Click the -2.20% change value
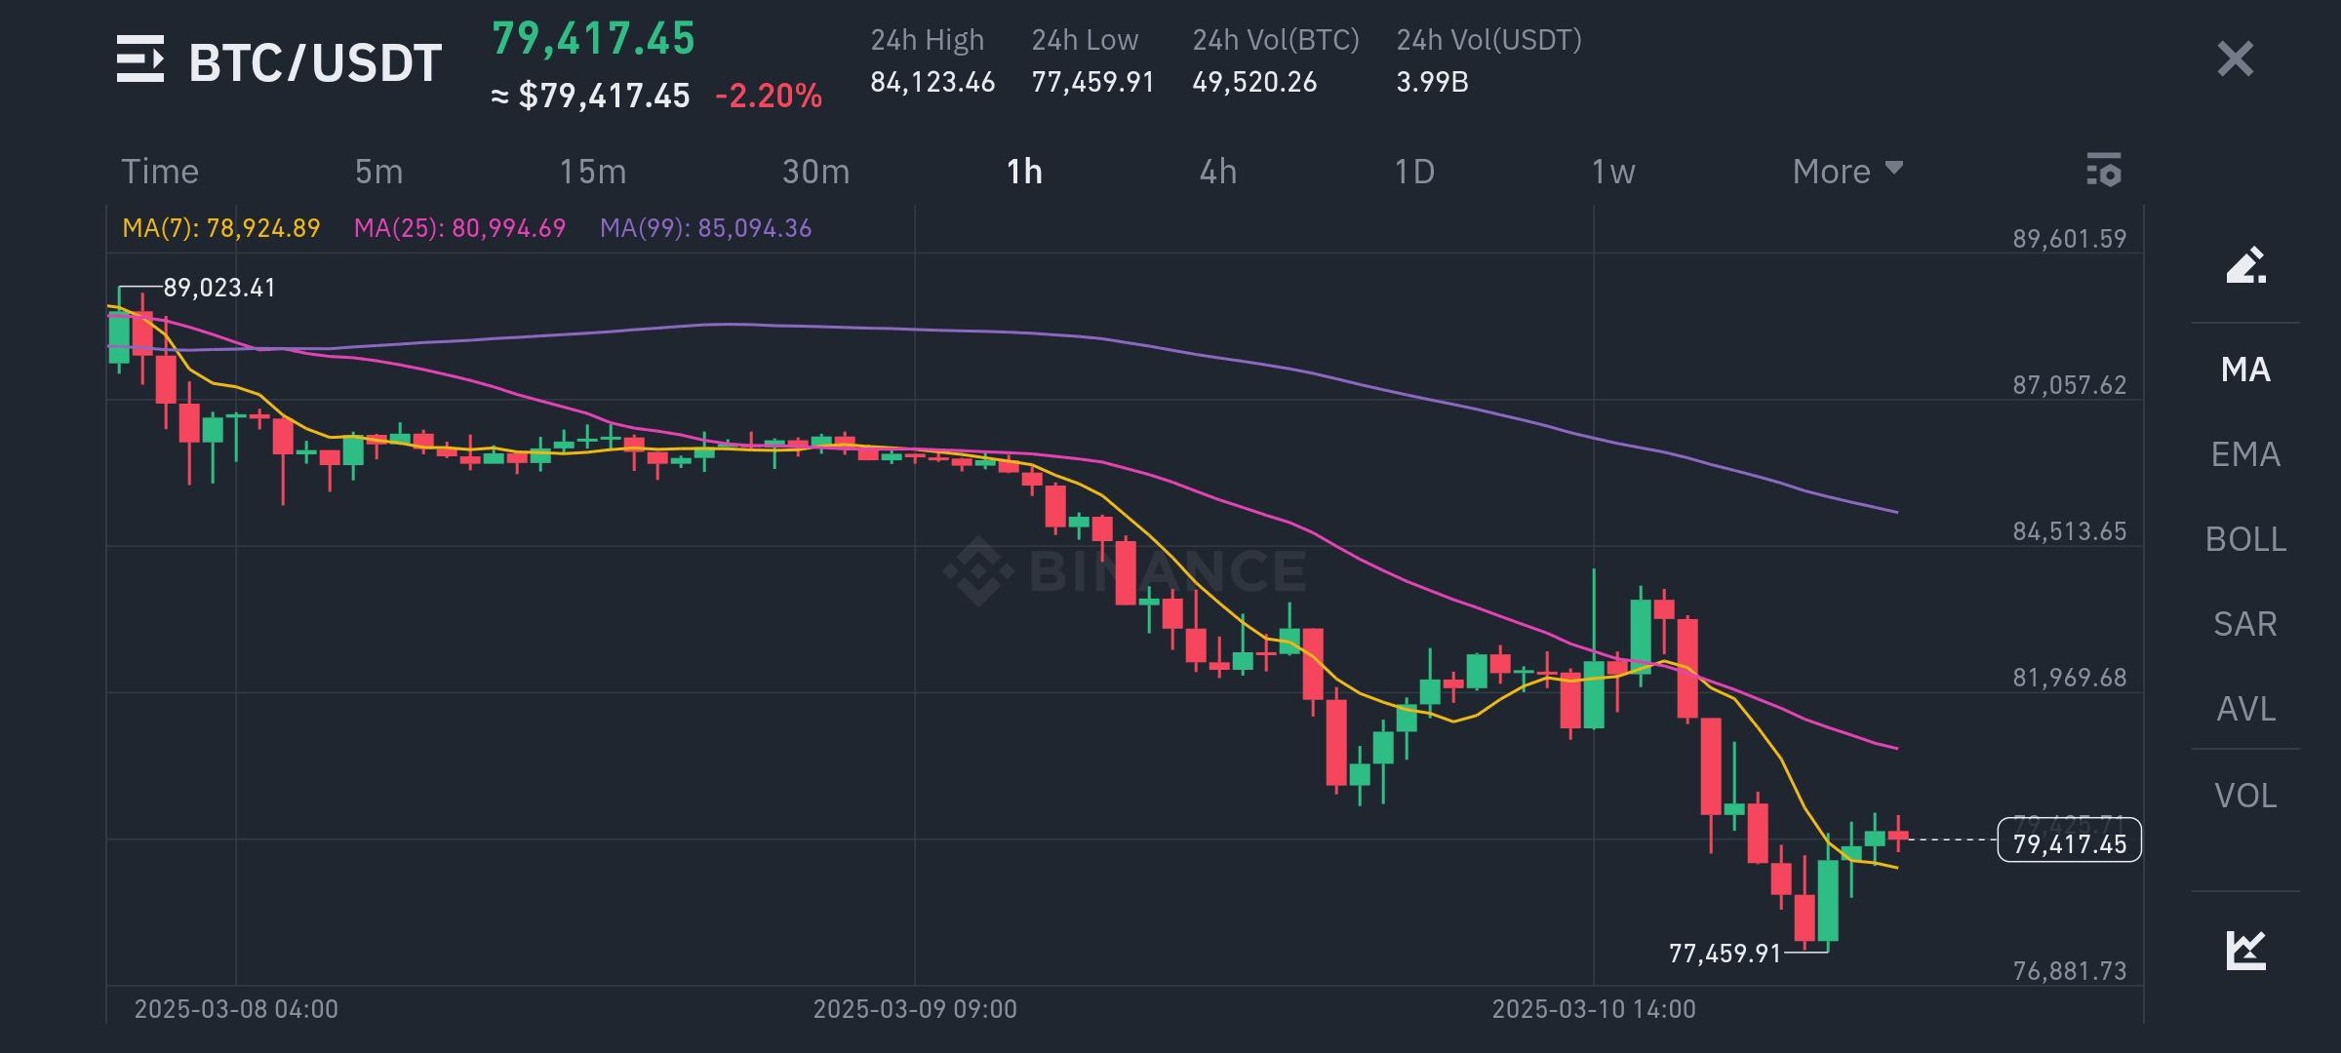 tap(769, 96)
